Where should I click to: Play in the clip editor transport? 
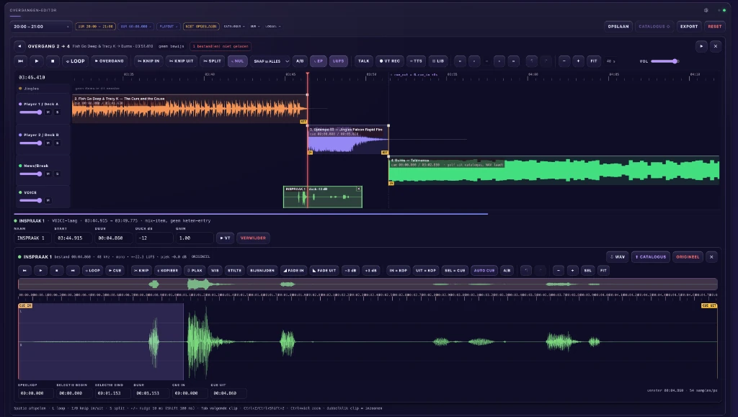coord(40,271)
